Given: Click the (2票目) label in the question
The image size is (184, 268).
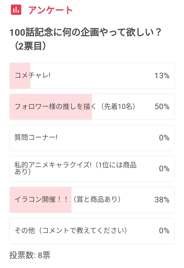Looking at the screenshot, I should 29,46.
